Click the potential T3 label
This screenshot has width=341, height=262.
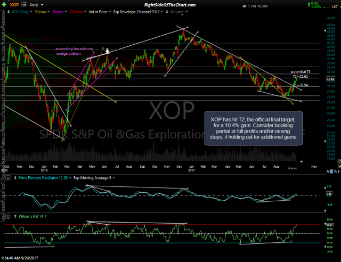point(301,72)
